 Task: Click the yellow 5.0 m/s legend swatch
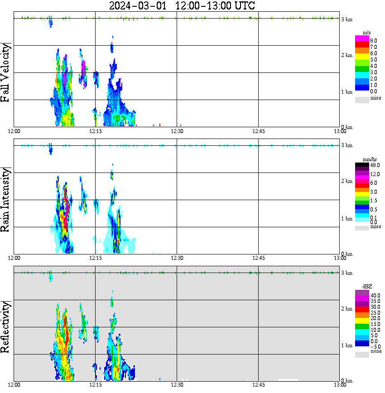click(x=362, y=57)
